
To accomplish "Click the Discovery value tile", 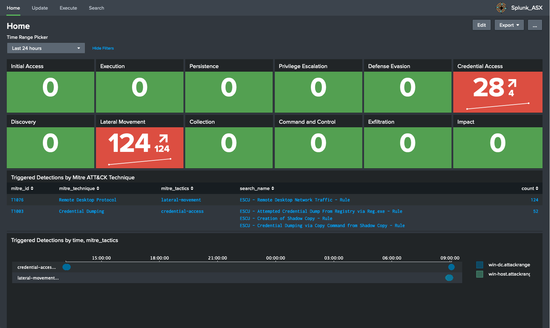I will point(50,148).
